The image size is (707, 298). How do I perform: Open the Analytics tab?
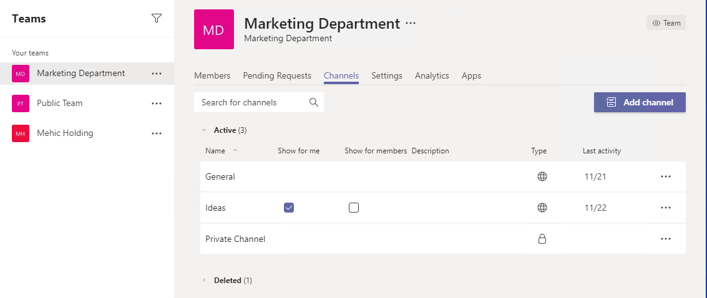click(x=432, y=75)
